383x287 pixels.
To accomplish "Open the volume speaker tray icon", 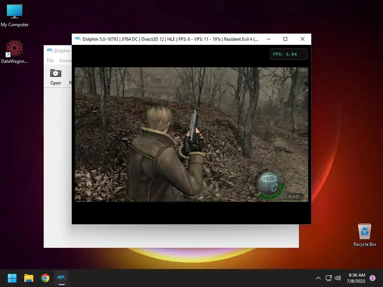I will coord(338,278).
